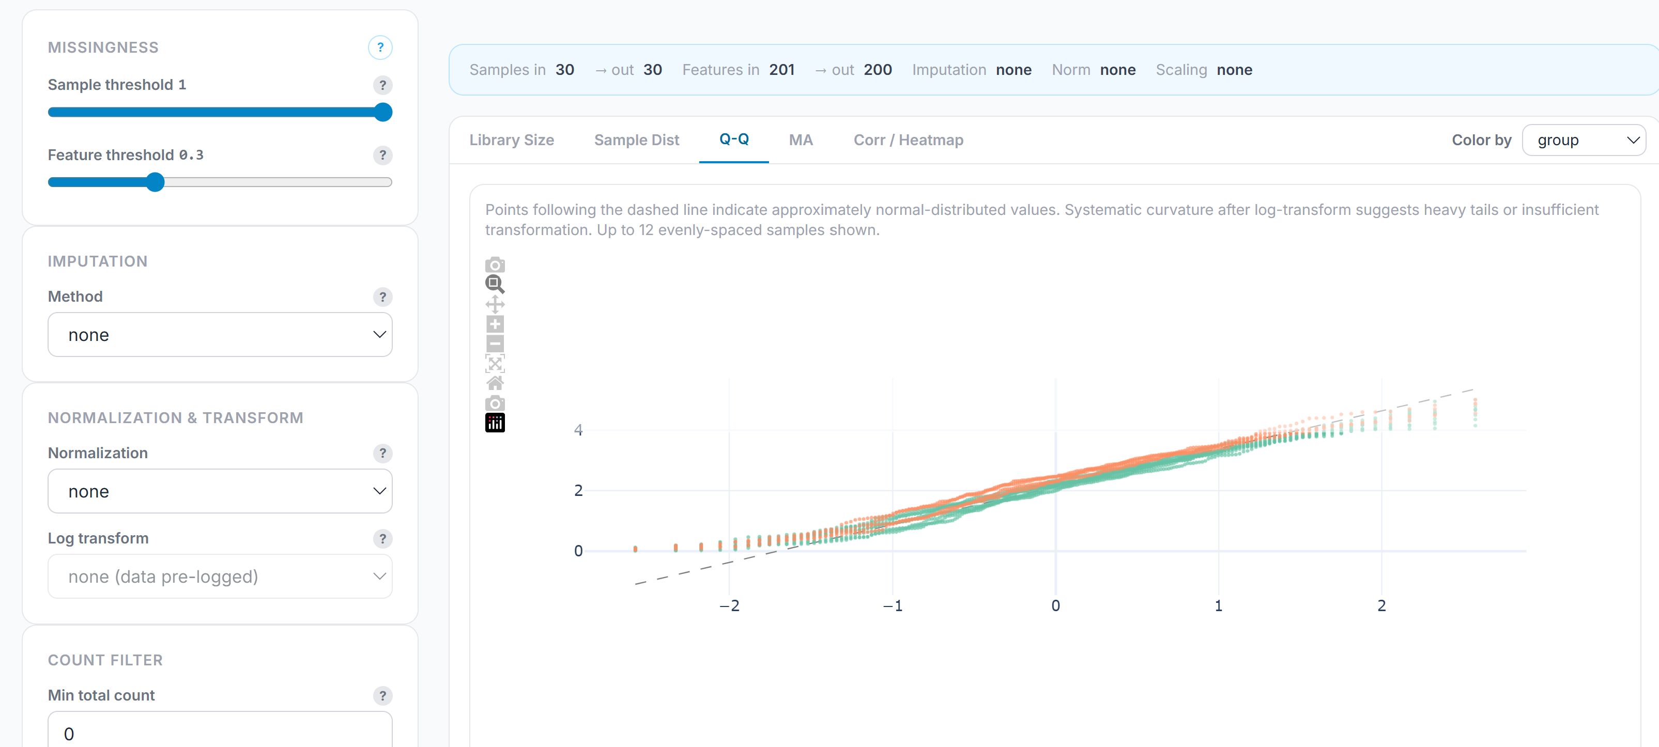
Task: Switch to the Sample Dist tab
Action: (x=636, y=140)
